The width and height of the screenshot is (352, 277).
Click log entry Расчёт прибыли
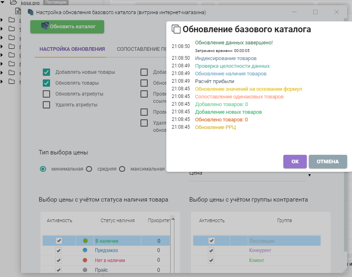coord(215,81)
